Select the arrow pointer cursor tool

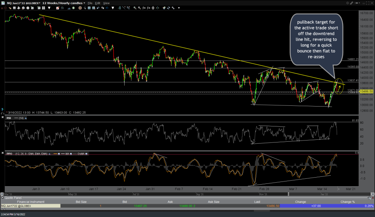click(x=85, y=8)
